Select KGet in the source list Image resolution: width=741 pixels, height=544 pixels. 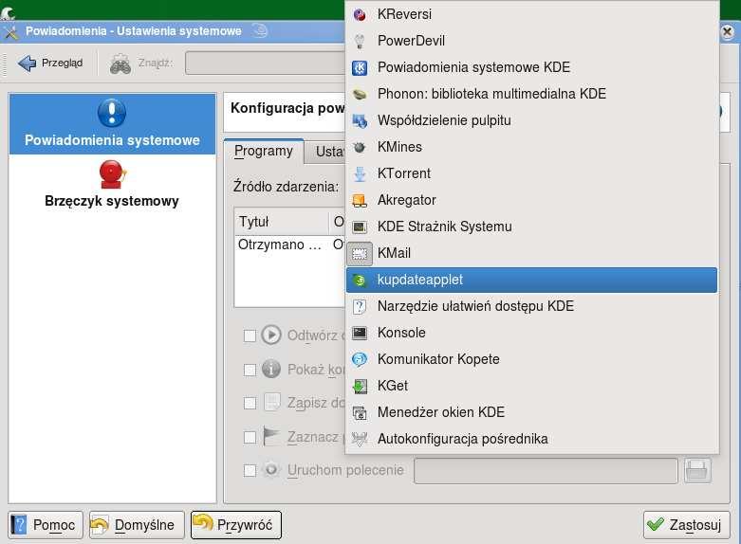click(x=531, y=387)
